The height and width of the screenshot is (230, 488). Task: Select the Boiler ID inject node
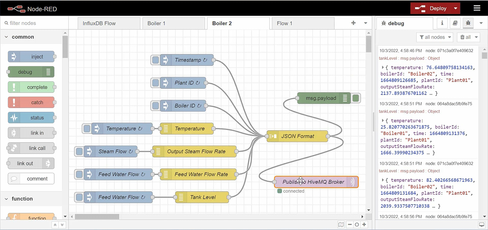click(183, 106)
